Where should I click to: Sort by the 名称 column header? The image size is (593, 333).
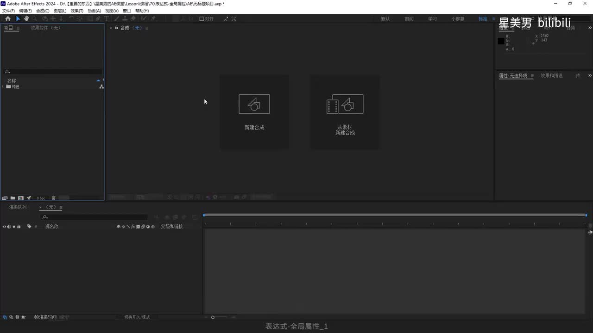12,80
